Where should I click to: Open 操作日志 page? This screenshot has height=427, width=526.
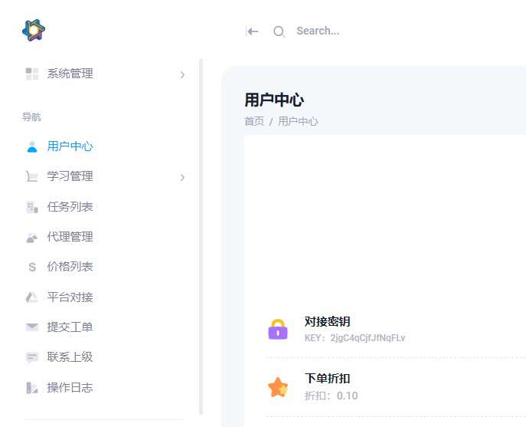coord(70,387)
